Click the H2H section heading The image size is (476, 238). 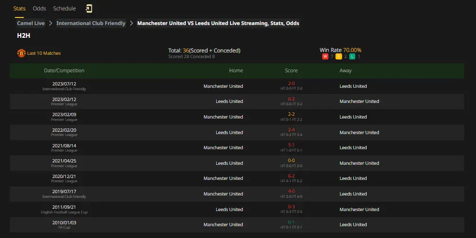pos(24,35)
